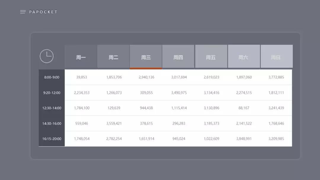Viewport: 320px width, 180px height.
Task: Click cell with value 3,130,896
Action: click(x=211, y=108)
